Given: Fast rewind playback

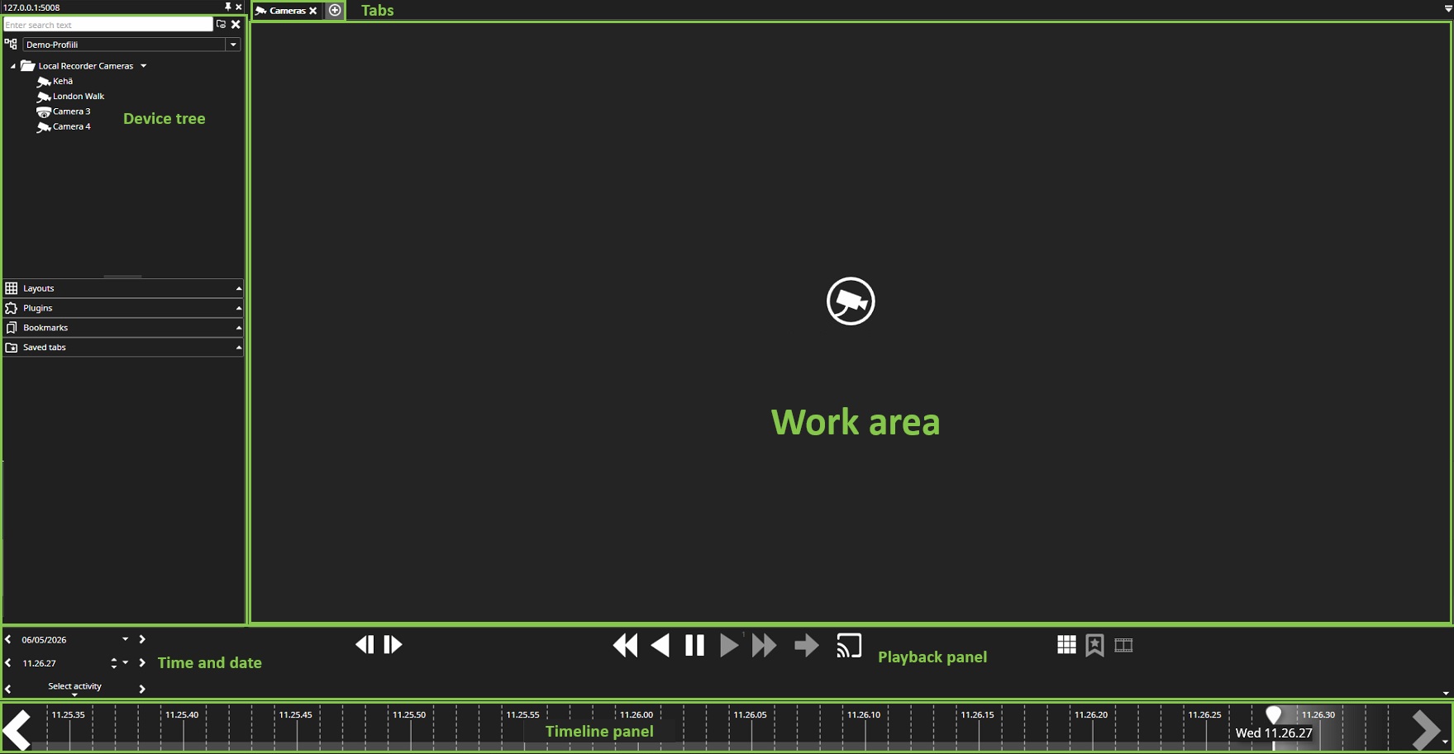Looking at the screenshot, I should coord(626,645).
